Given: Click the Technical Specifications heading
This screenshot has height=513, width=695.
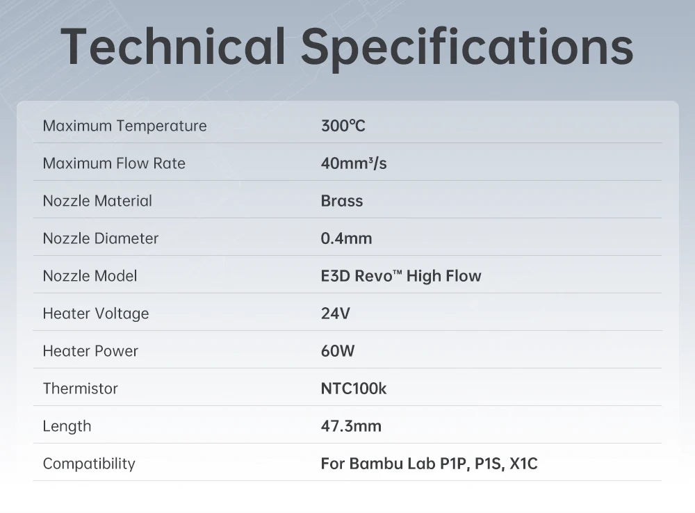Looking at the screenshot, I should (x=347, y=47).
